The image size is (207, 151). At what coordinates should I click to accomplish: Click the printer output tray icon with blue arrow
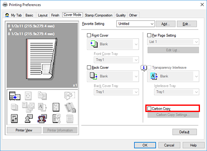pyautogui.click(x=14, y=96)
